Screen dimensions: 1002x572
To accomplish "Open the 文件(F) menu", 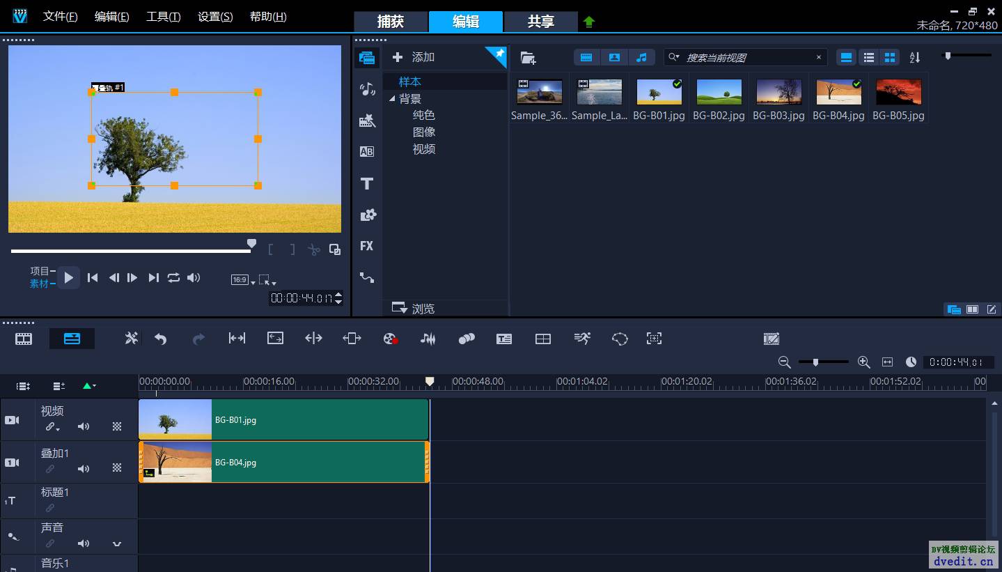I will [61, 17].
